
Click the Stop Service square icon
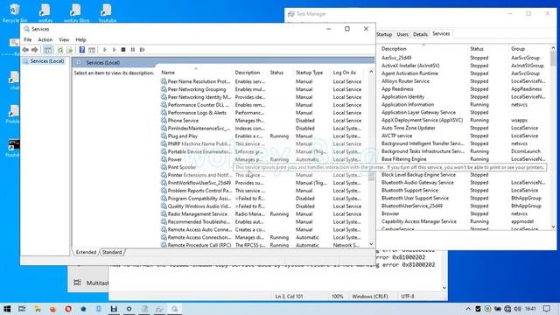(123, 50)
